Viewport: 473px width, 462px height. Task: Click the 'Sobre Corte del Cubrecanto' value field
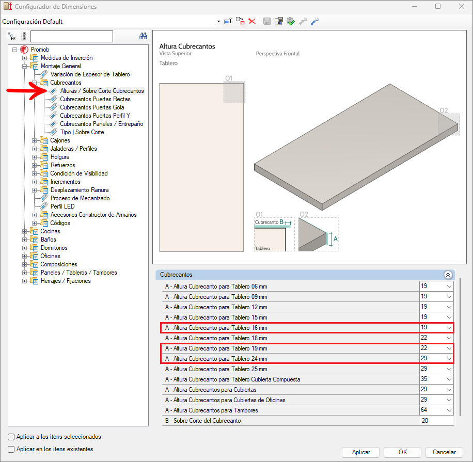click(x=436, y=421)
